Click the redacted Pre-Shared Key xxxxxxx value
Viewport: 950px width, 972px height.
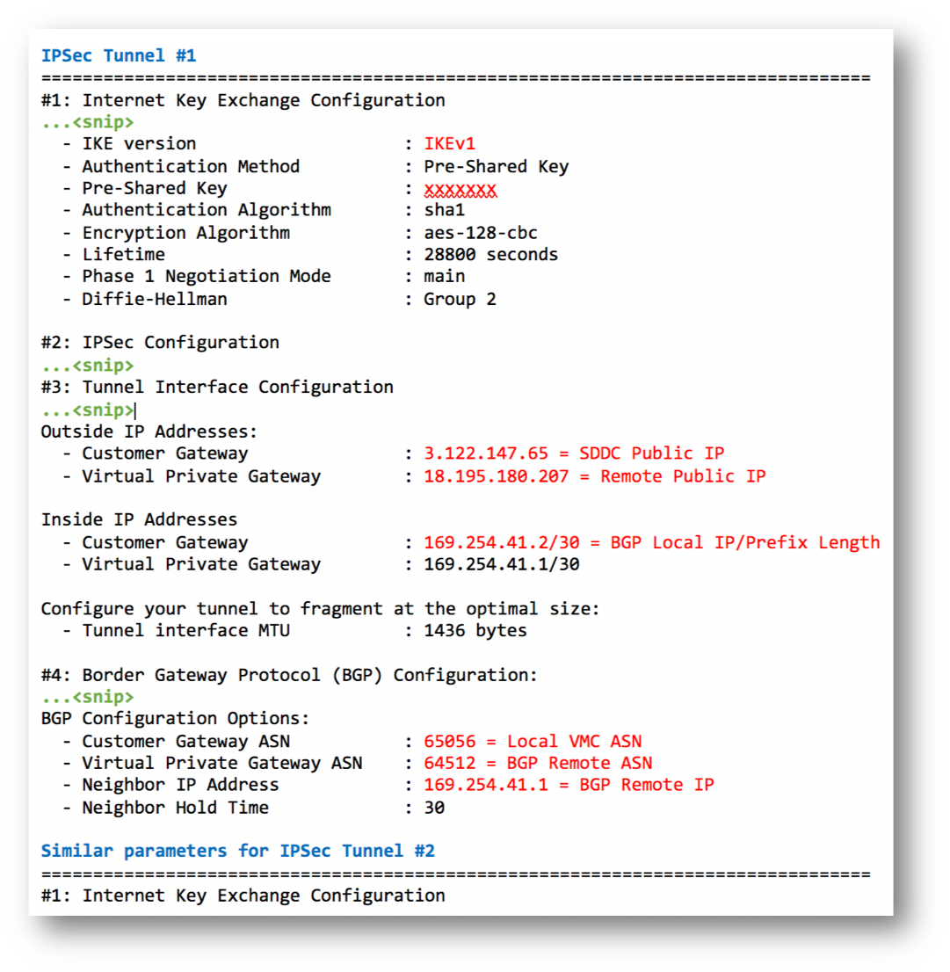pos(460,189)
